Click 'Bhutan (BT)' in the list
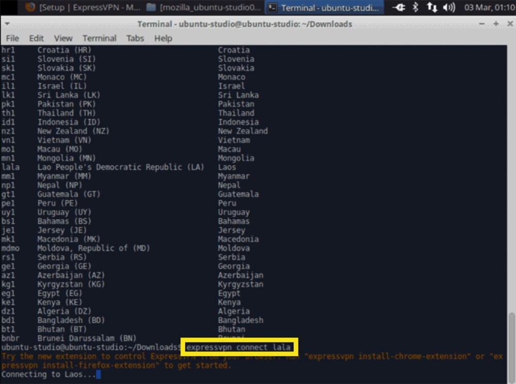Viewport: 516px width, 384px height. click(x=62, y=329)
